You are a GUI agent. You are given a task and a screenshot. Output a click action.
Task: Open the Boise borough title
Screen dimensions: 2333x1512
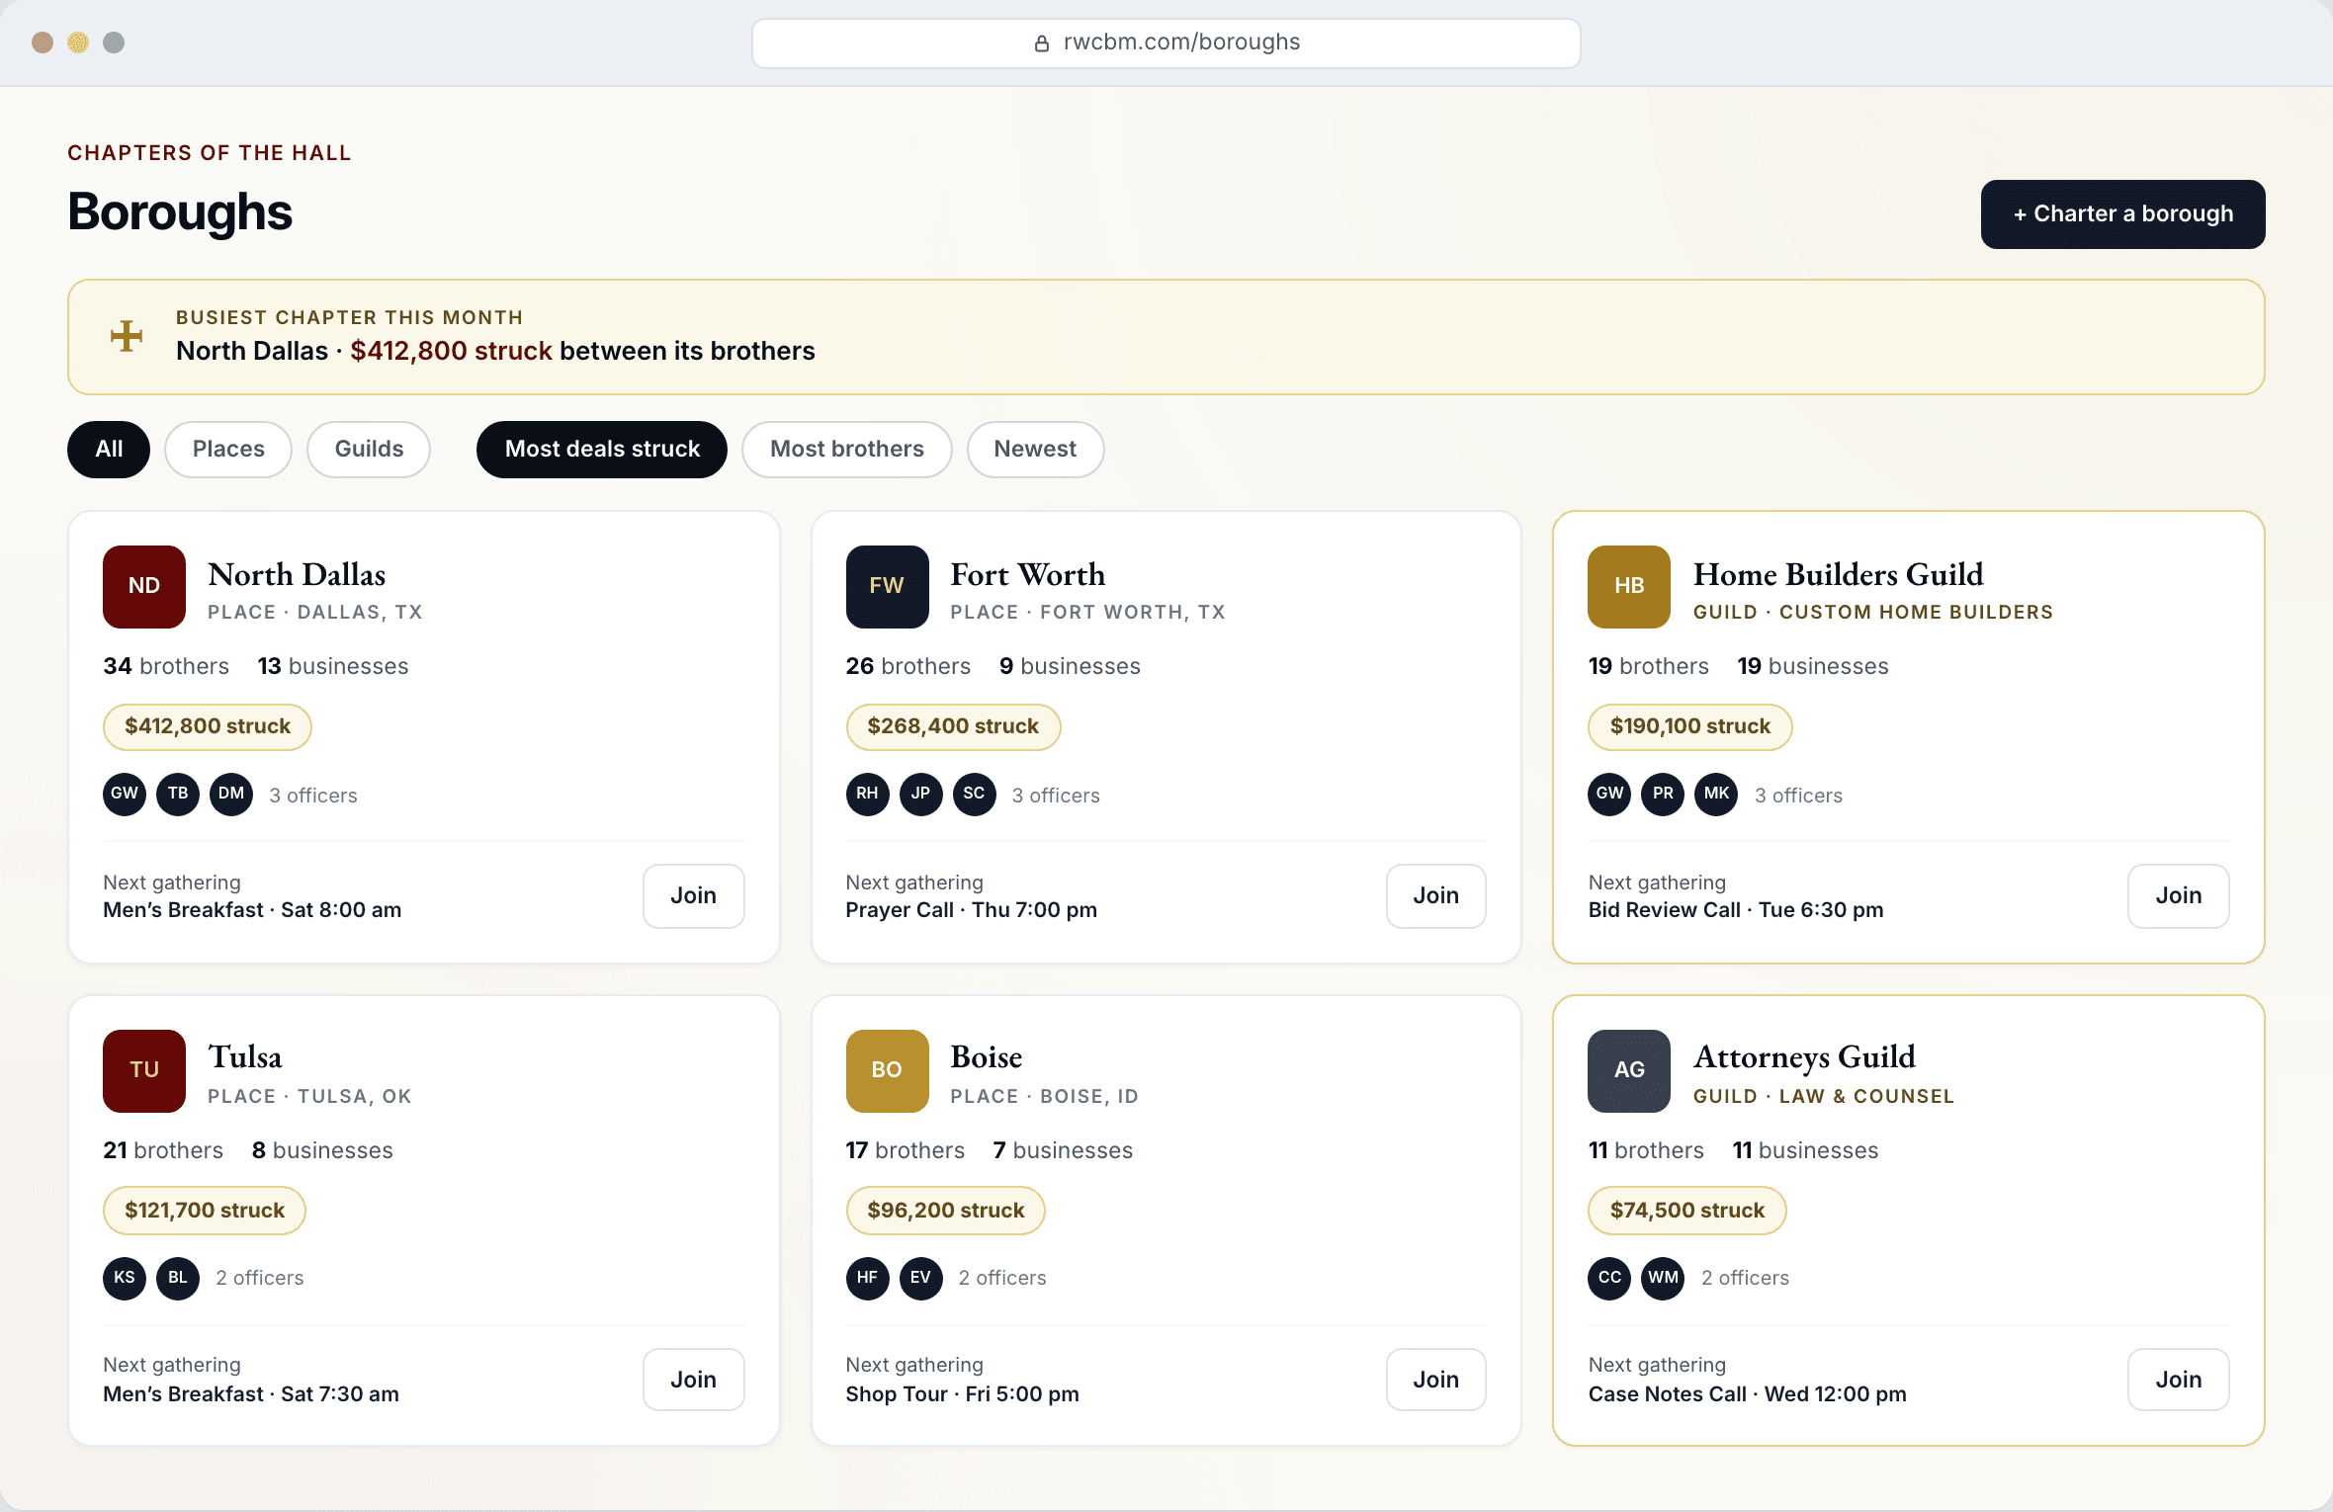click(x=987, y=1056)
